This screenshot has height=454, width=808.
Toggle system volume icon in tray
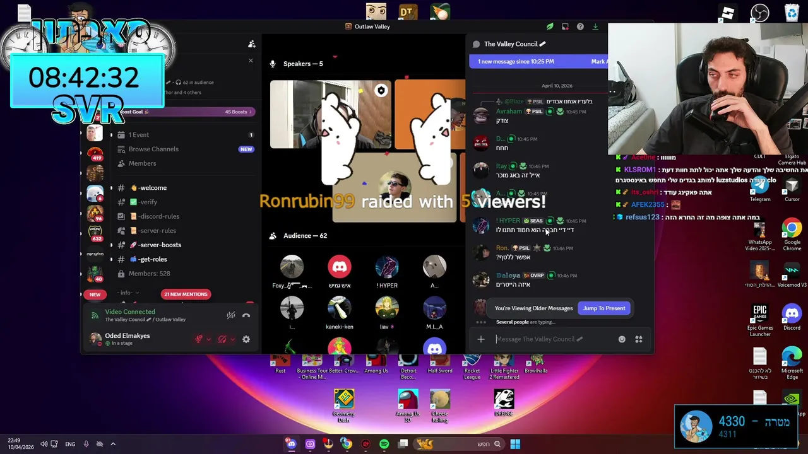[x=44, y=444]
